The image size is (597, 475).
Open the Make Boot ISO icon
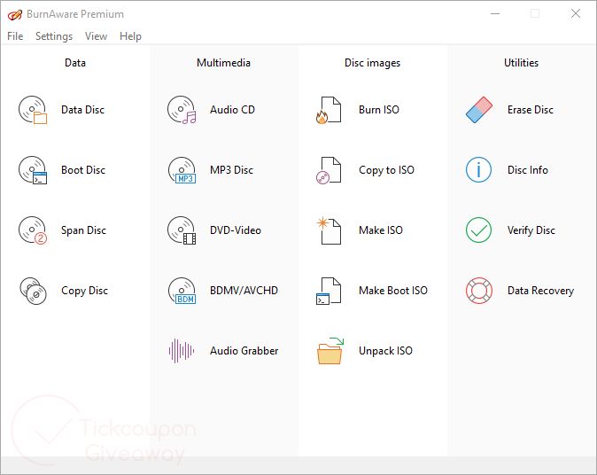[x=329, y=291]
